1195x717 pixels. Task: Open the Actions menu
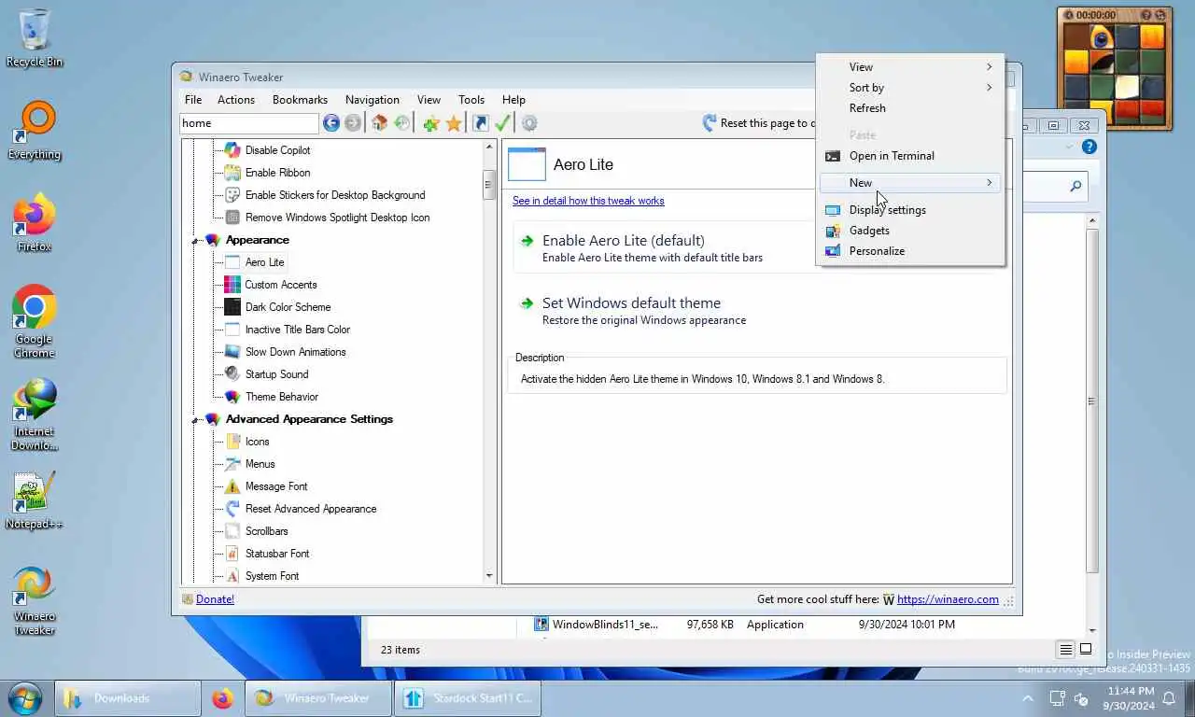tap(236, 100)
